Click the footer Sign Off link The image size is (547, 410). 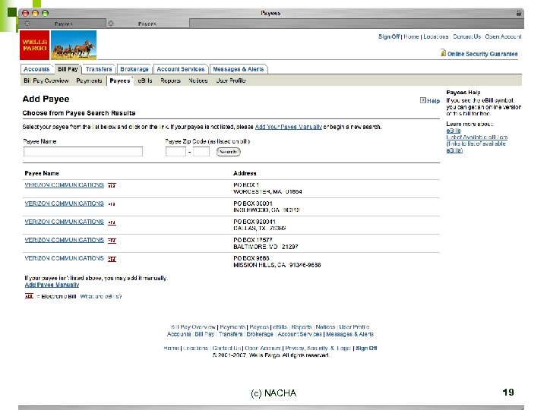click(x=366, y=348)
